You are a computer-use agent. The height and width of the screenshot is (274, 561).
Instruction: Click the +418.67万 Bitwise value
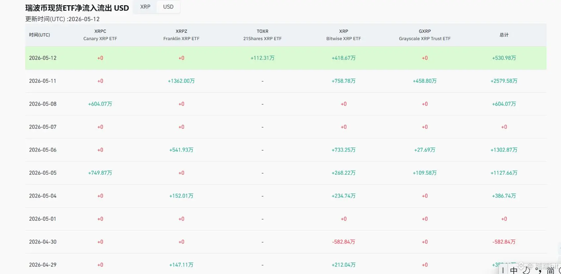(x=343, y=58)
